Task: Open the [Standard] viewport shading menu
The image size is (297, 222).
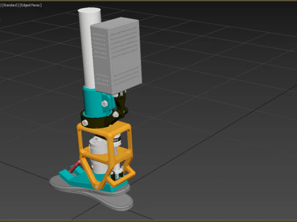Action: (10, 5)
